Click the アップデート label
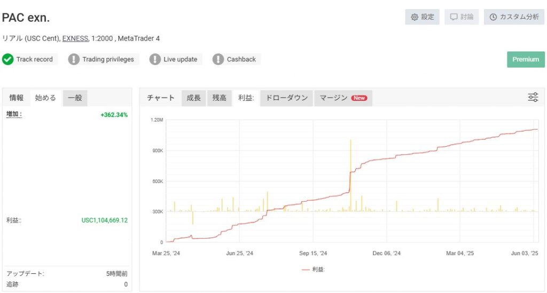This screenshot has width=547, height=293. 25,273
